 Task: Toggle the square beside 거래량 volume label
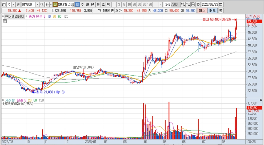3,100
